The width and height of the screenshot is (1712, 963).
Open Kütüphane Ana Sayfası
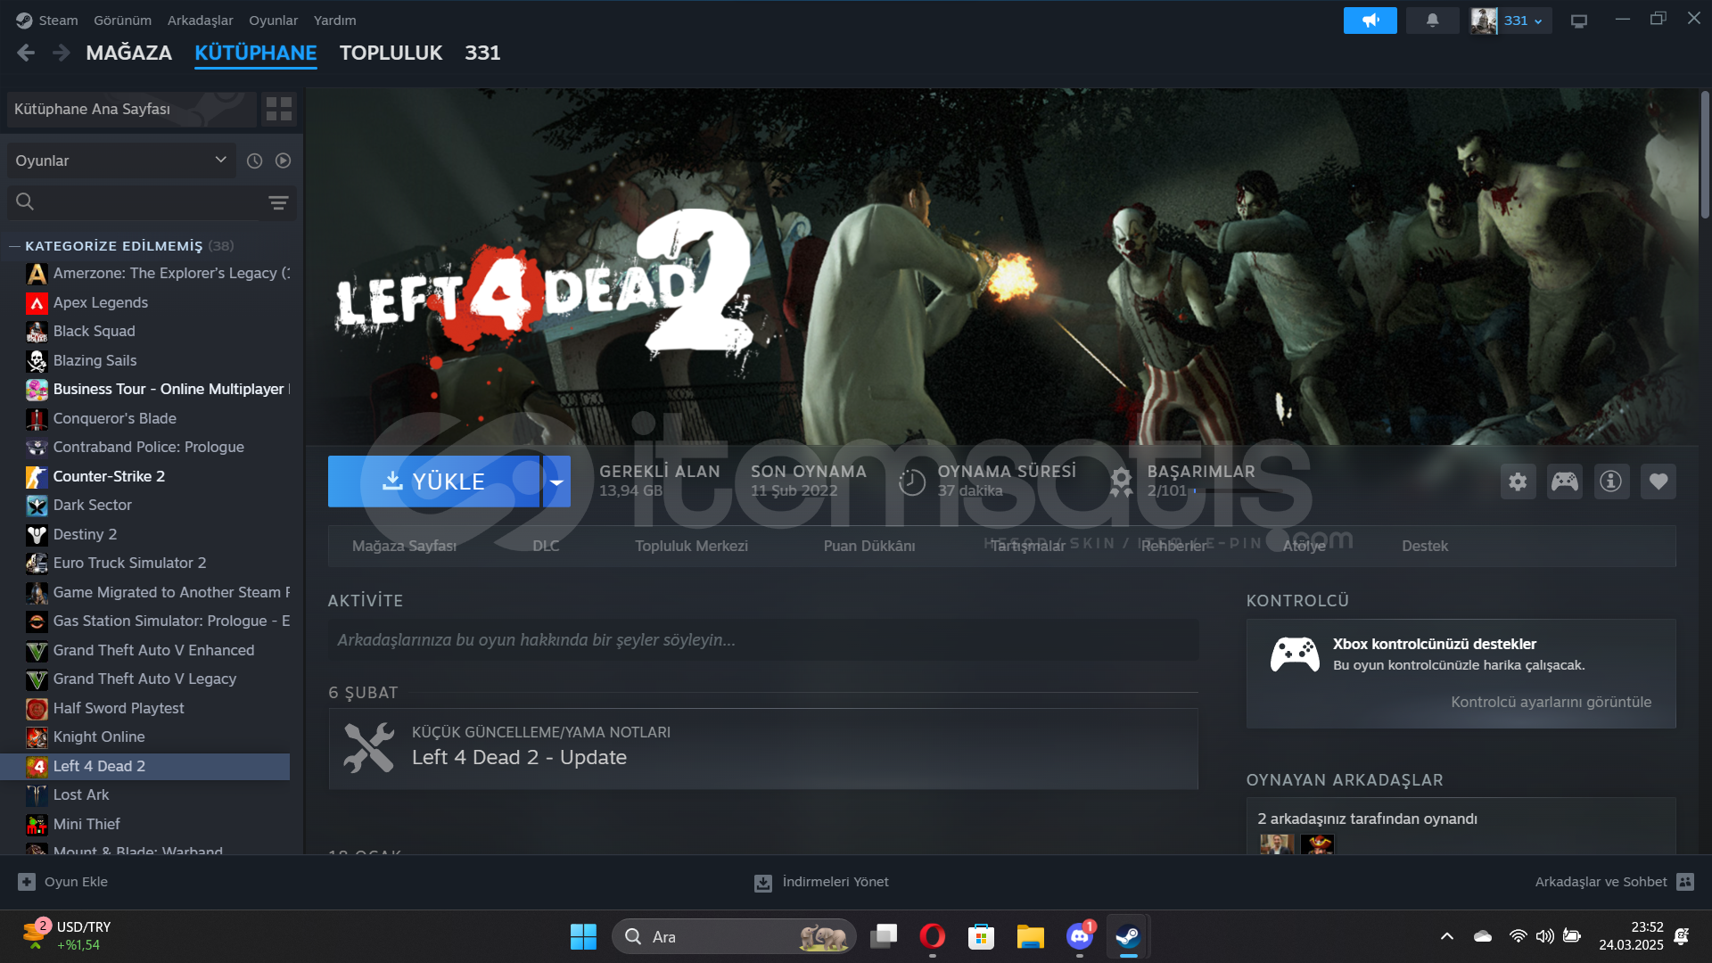pos(131,109)
